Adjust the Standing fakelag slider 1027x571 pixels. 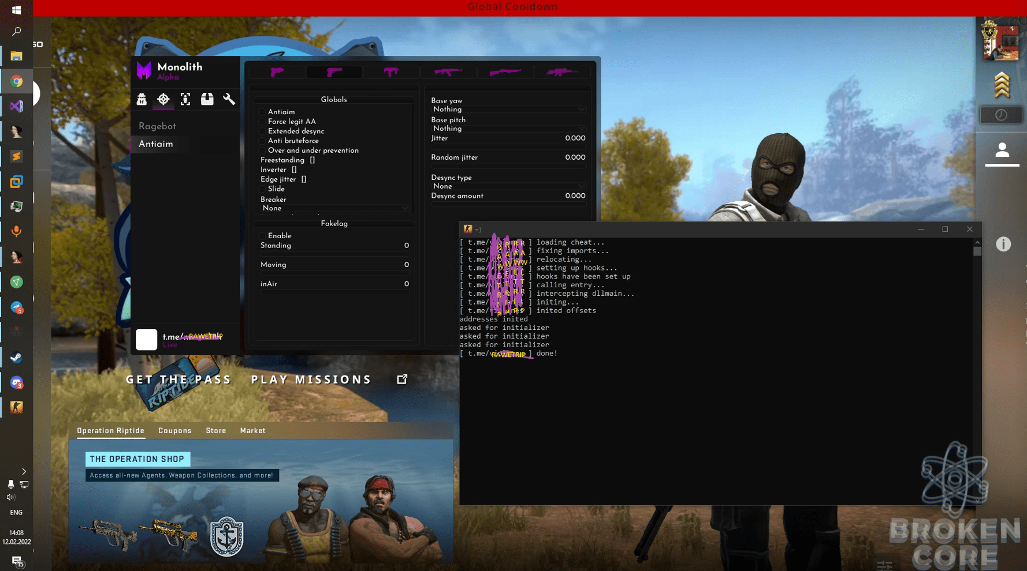334,254
